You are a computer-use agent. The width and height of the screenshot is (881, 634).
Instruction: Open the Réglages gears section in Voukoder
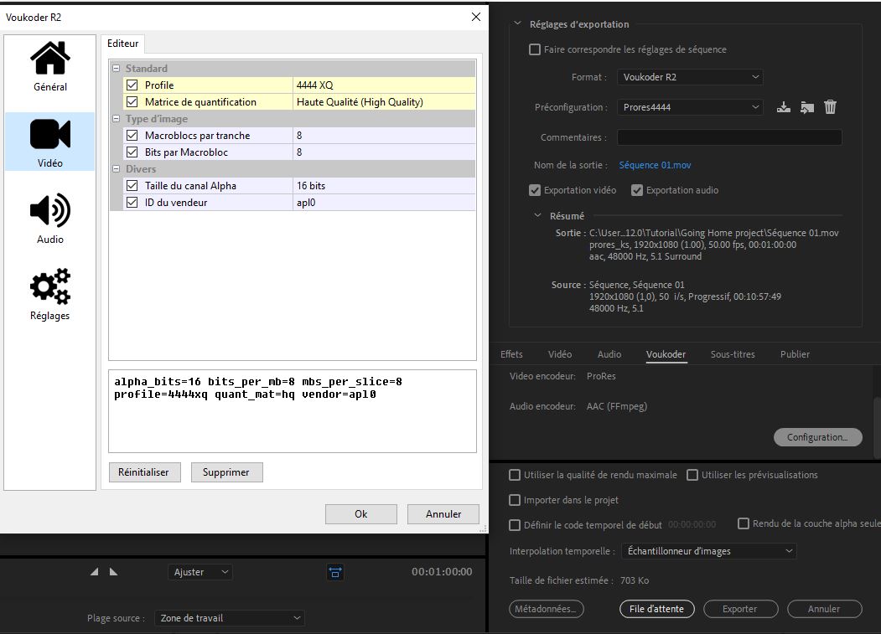[x=50, y=295]
